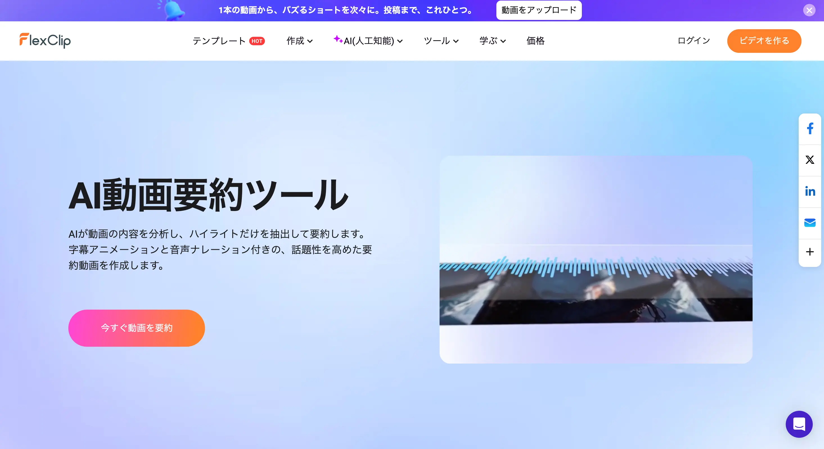Viewport: 824px width, 449px height.
Task: Share the page via the email icon
Action: coord(810,223)
